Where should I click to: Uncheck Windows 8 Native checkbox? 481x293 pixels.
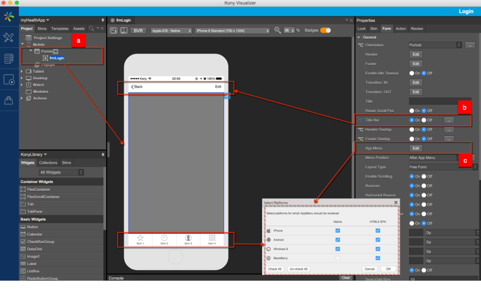click(x=337, y=249)
